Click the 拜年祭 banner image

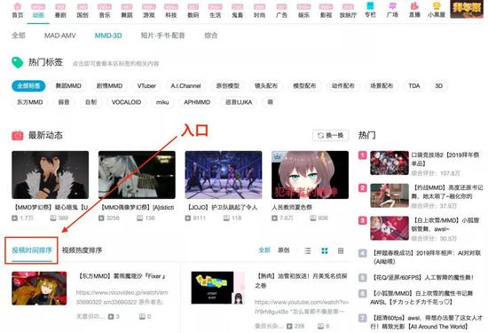click(467, 9)
